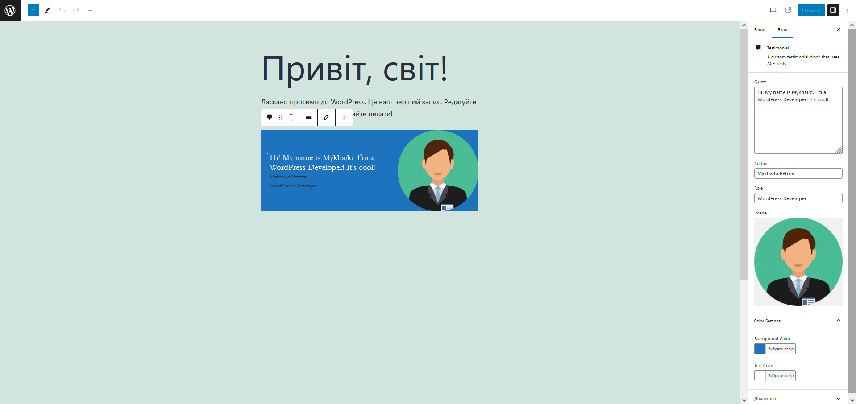Click the Testimonial block title in sidebar
The height and width of the screenshot is (404, 856).
(778, 48)
